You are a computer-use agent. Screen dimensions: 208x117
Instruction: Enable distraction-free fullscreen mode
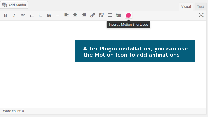(x=201, y=15)
